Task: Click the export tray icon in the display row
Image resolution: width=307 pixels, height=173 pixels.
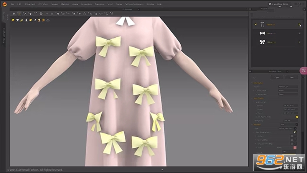Action: [x=48, y=20]
